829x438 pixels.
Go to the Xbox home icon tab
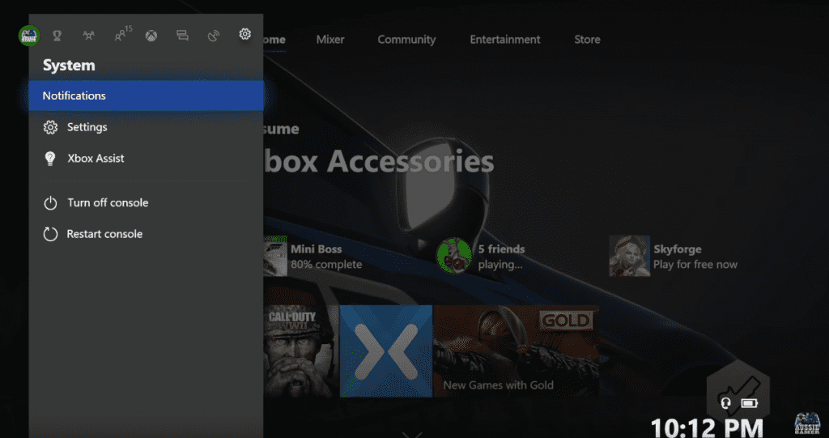[x=151, y=36]
